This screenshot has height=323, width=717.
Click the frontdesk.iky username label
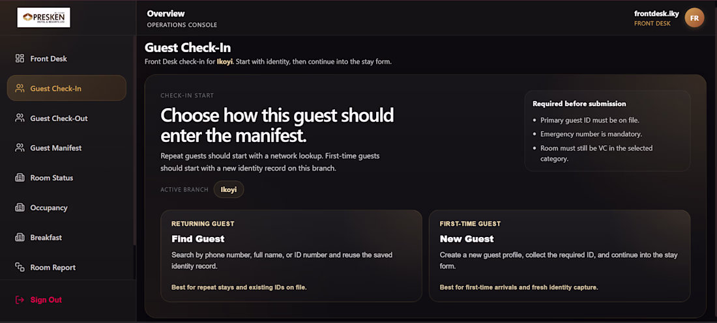pos(656,14)
